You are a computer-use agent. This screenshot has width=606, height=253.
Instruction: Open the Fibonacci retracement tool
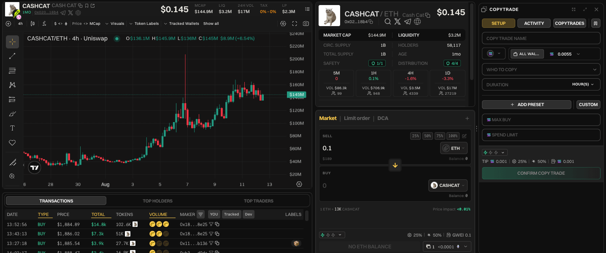[x=12, y=70]
